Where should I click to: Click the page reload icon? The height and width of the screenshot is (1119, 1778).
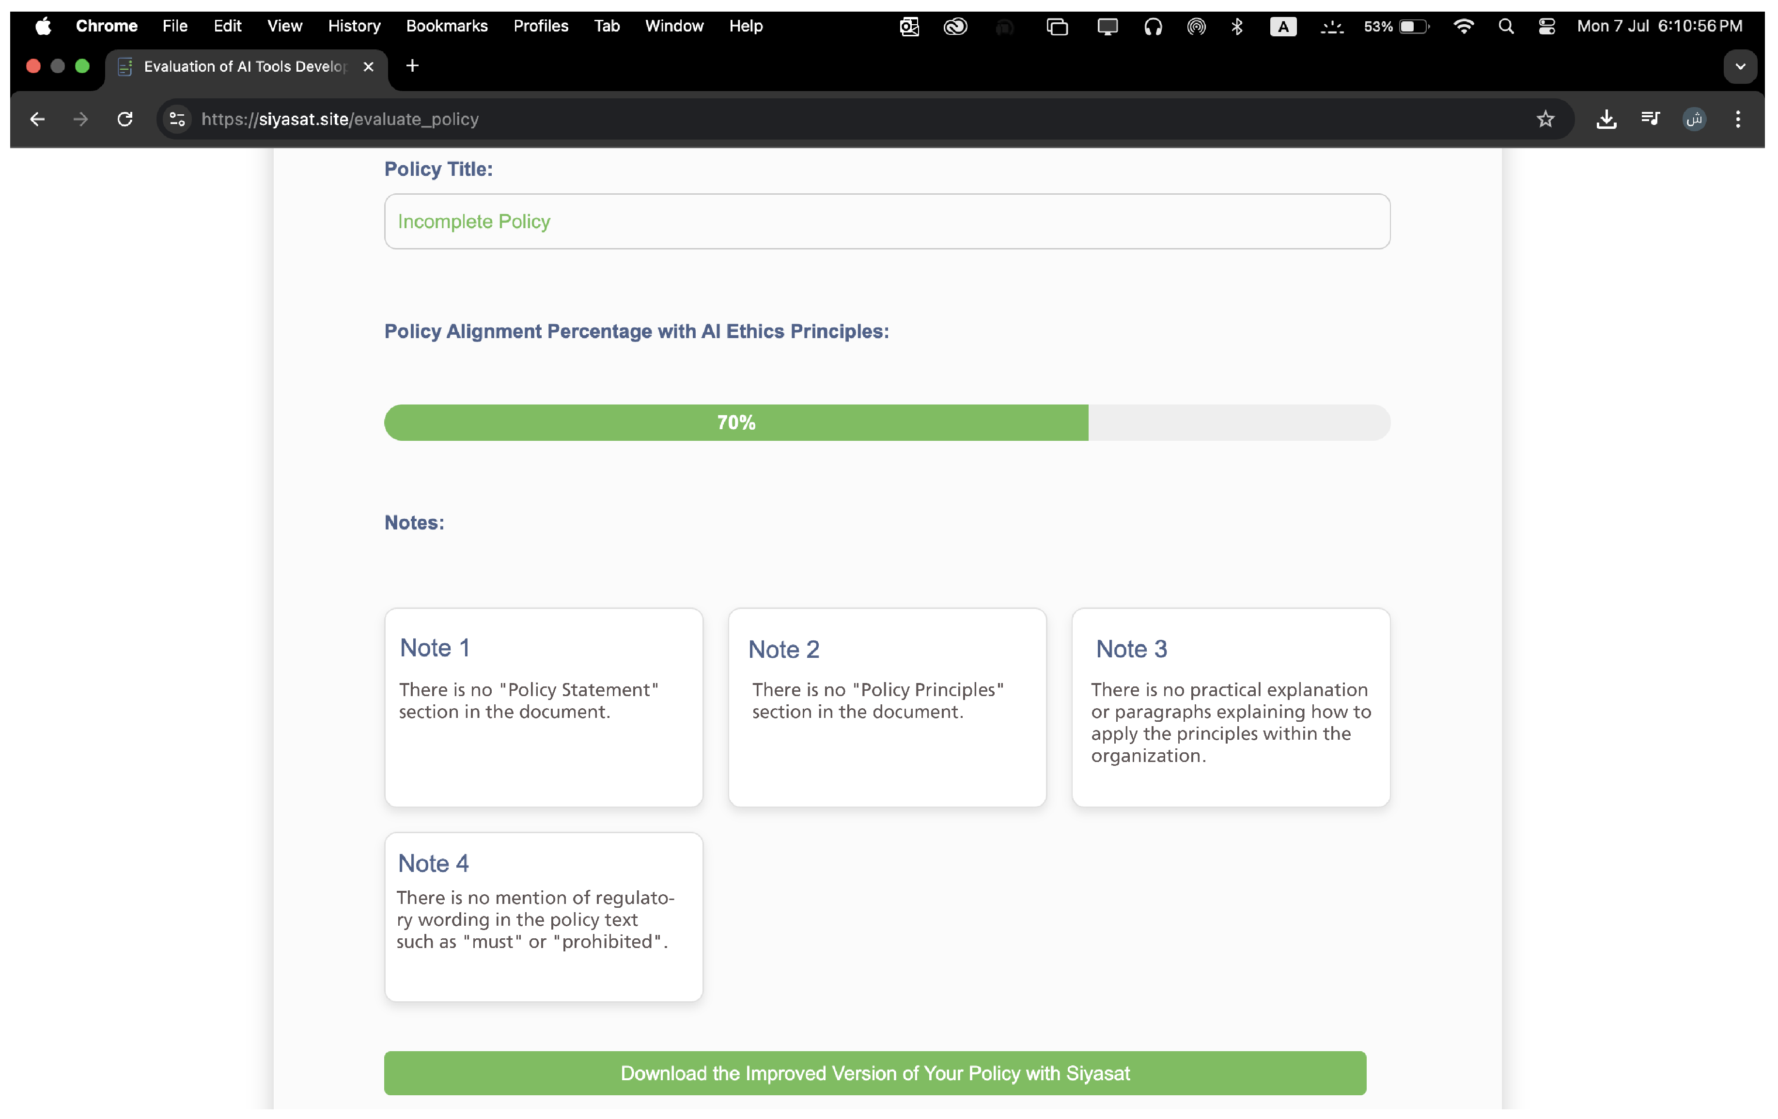[125, 119]
